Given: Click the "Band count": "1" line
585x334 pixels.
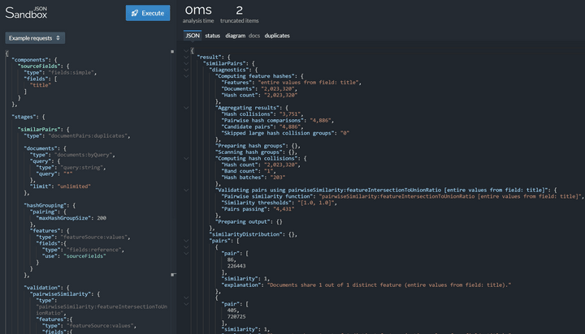Looking at the screenshot, I should coord(248,171).
